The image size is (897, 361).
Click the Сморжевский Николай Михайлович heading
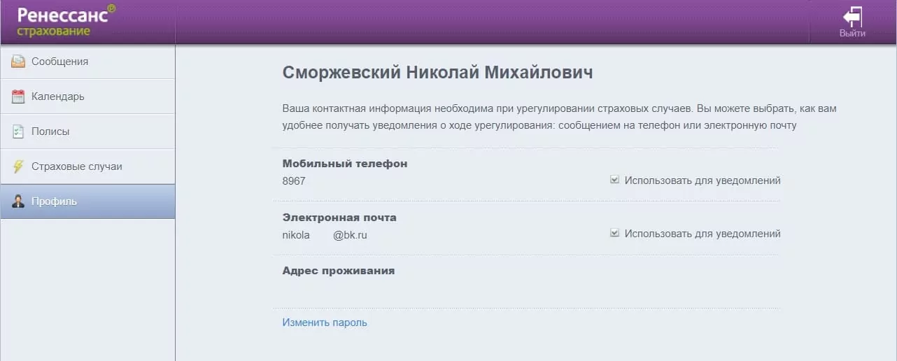[x=437, y=73]
